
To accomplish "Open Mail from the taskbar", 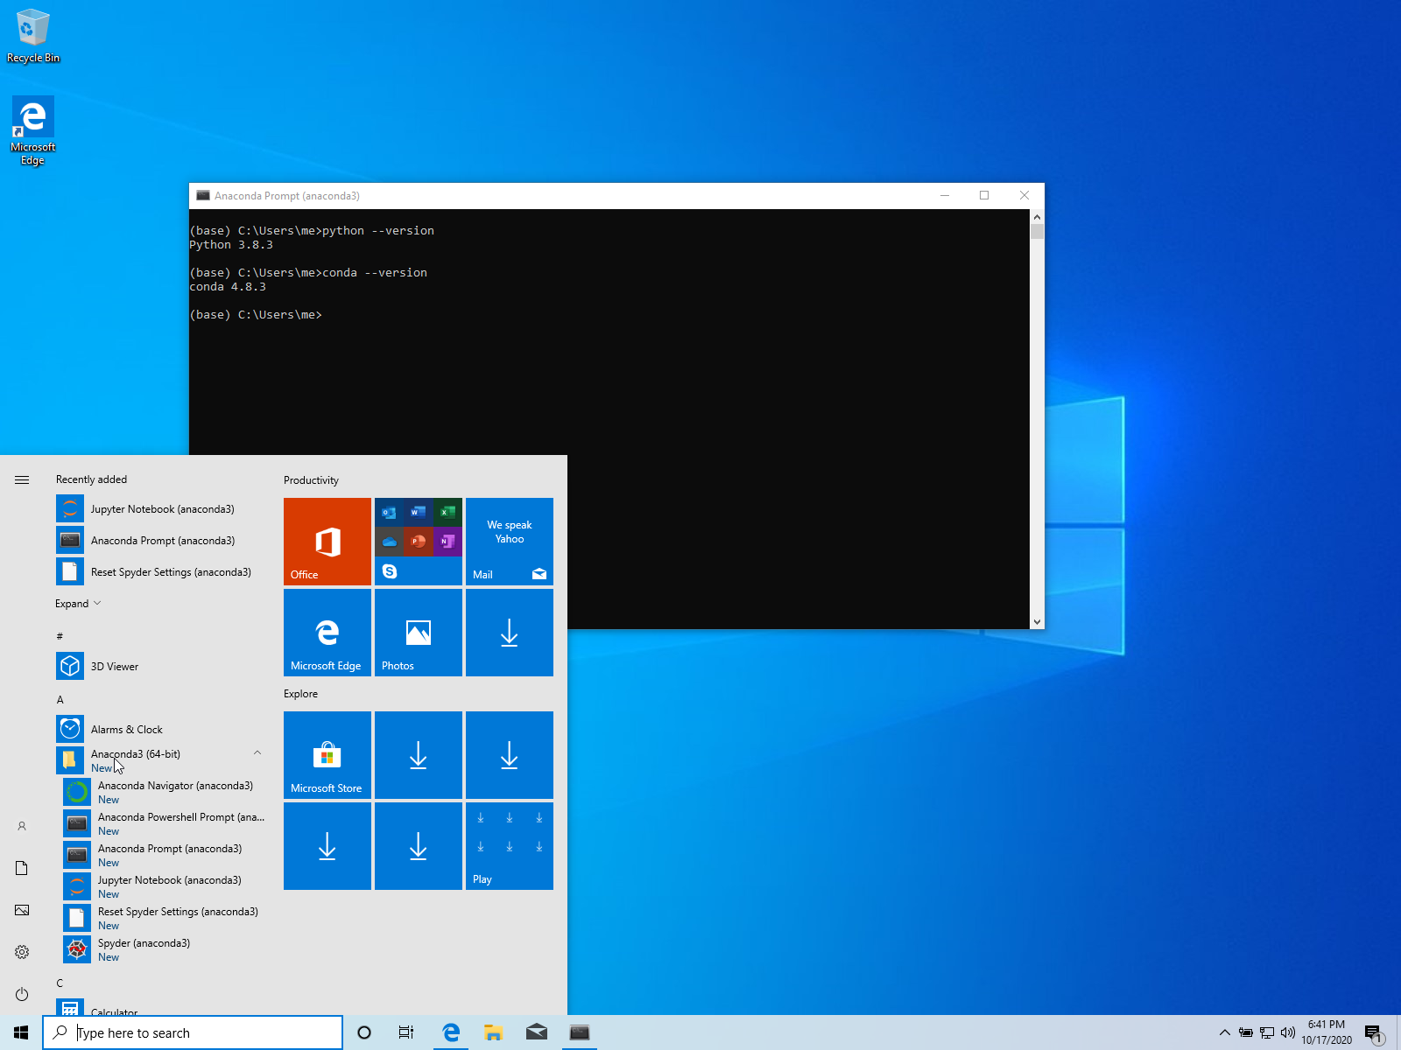I will [x=536, y=1032].
